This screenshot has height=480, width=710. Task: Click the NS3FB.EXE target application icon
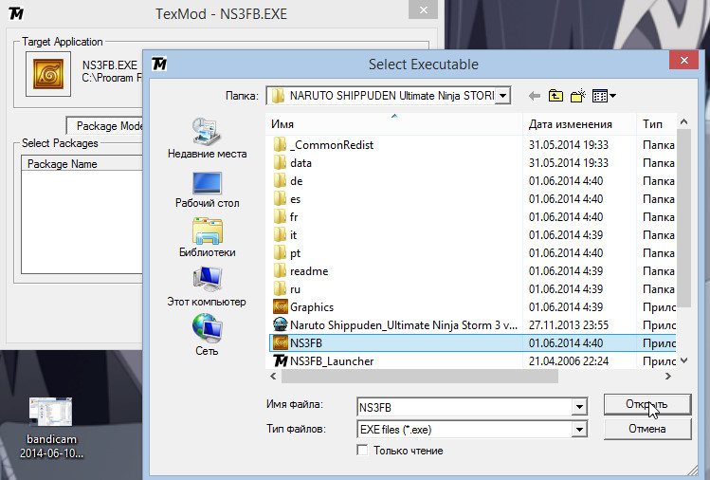(x=48, y=74)
